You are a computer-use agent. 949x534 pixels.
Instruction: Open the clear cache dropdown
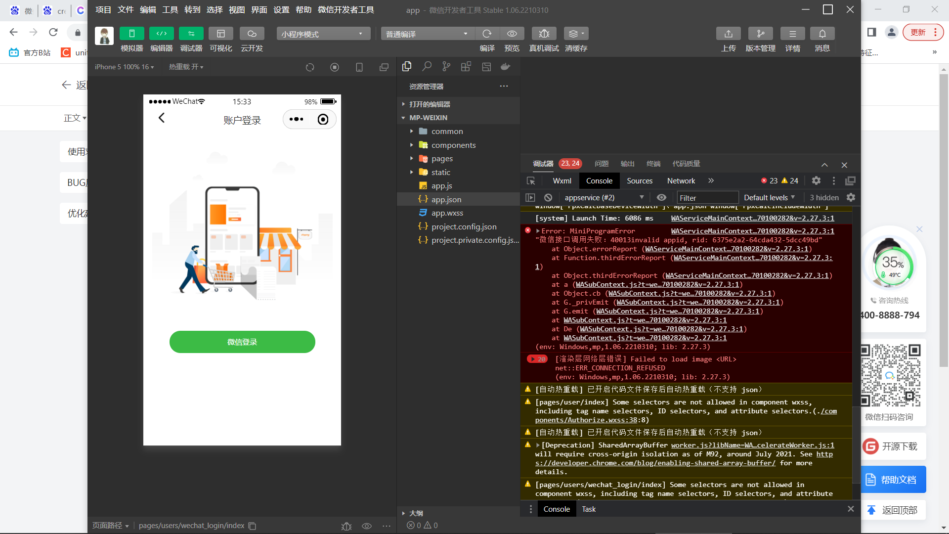(x=576, y=34)
